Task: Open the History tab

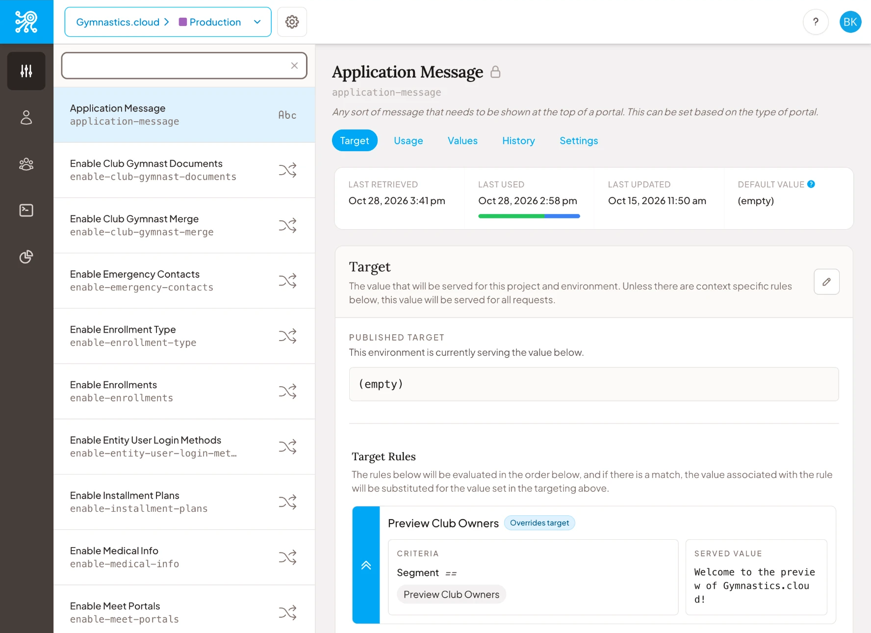Action: click(x=518, y=141)
